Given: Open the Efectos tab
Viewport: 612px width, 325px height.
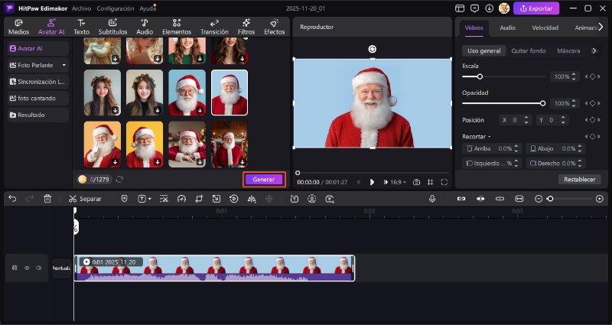Looking at the screenshot, I should click(275, 27).
